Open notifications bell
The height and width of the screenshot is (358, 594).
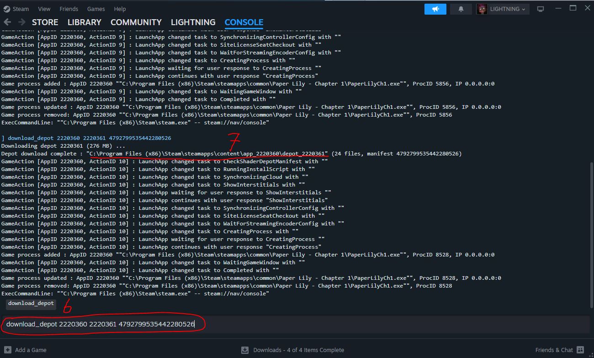coord(461,9)
